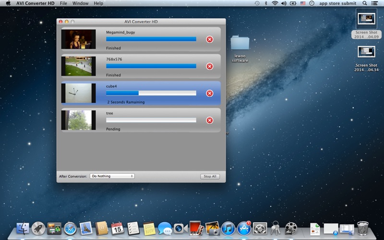
Task: Remove the 768x576 item using its red X
Action: (209, 66)
